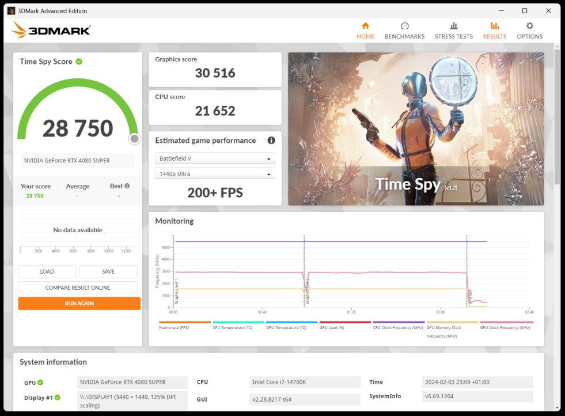Open the Stress Tests tab

tap(454, 31)
